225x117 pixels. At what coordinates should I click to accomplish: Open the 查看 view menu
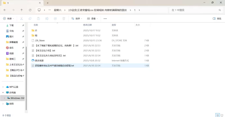92,19
